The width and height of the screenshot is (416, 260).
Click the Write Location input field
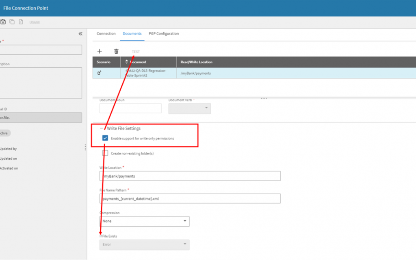point(190,176)
